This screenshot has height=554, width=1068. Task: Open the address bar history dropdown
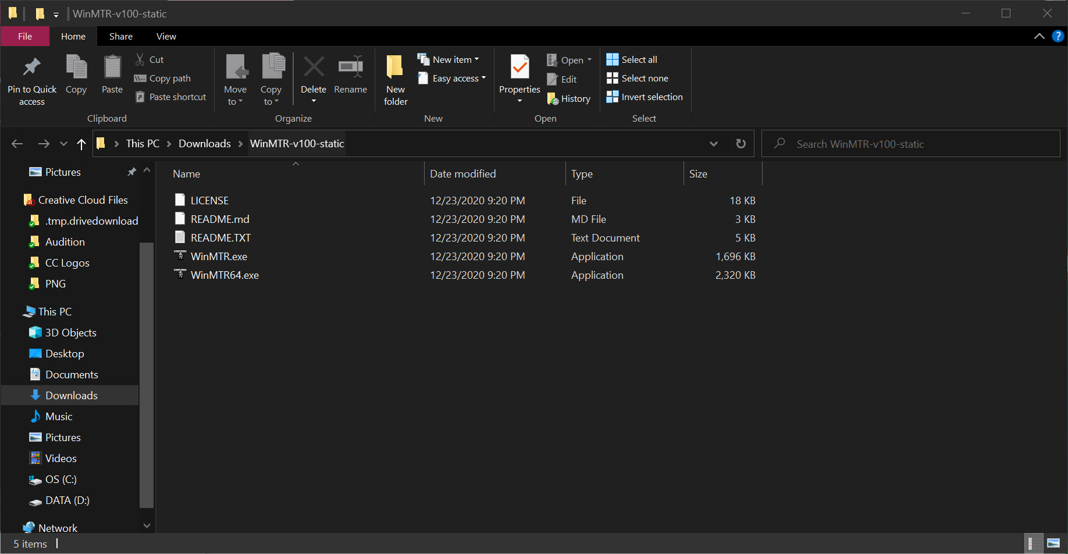[713, 144]
